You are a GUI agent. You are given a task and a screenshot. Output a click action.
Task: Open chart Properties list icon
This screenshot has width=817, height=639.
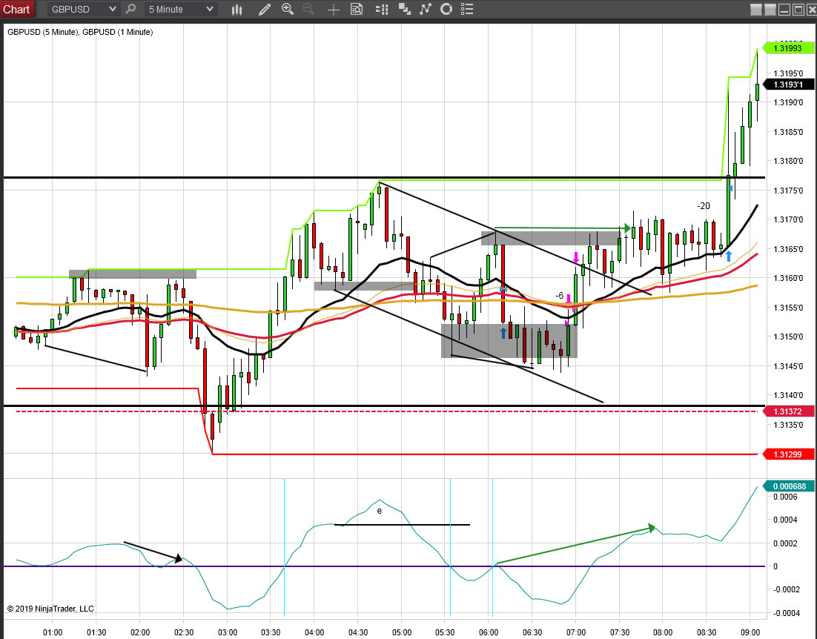pyautogui.click(x=467, y=9)
